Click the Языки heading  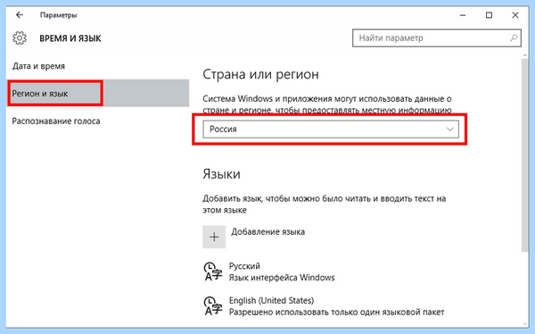coord(221,174)
